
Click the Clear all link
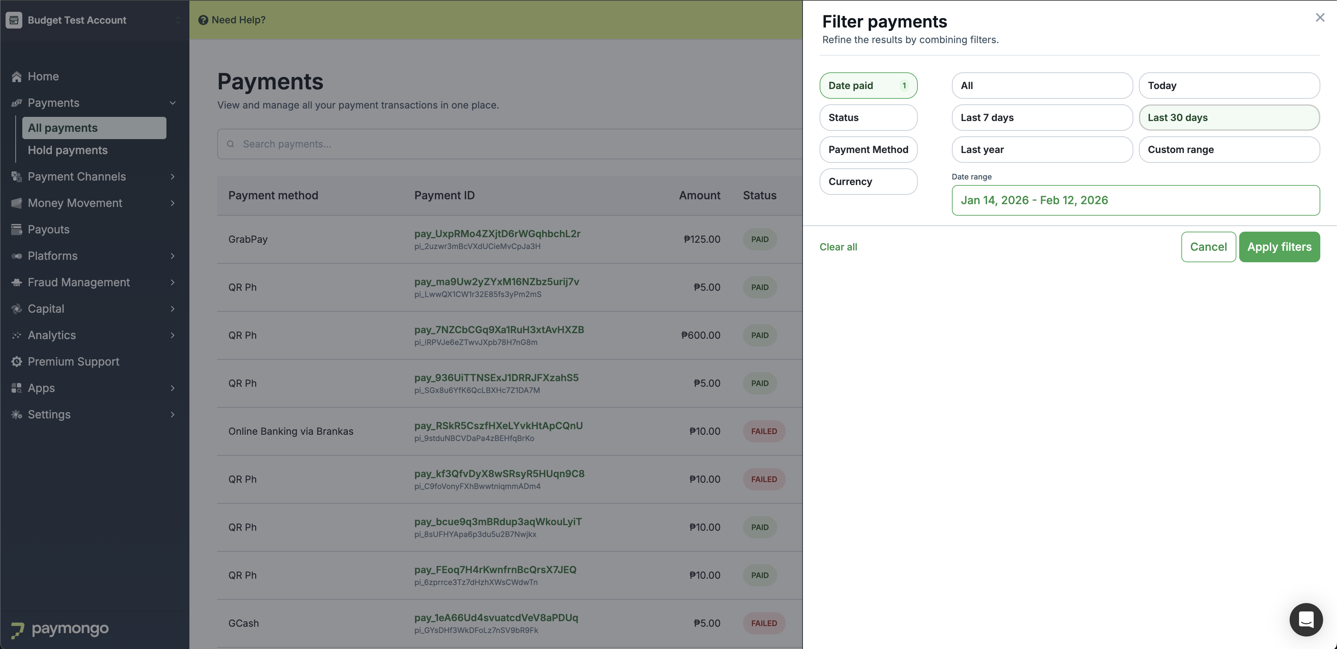tap(838, 247)
